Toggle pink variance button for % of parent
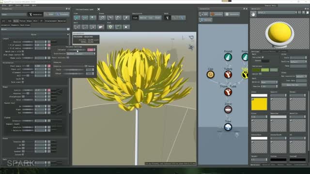The width and height of the screenshot is (310, 174). [x=49, y=45]
